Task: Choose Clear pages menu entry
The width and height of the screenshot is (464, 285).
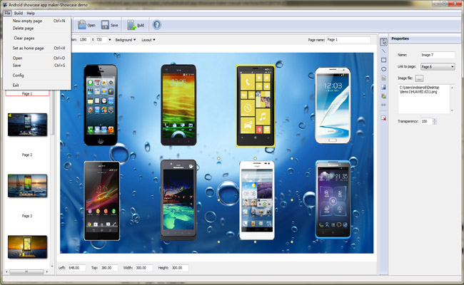Action: pos(39,38)
